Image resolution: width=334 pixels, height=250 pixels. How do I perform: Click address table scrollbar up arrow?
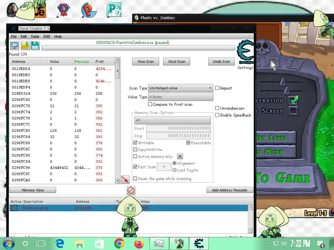(250, 207)
